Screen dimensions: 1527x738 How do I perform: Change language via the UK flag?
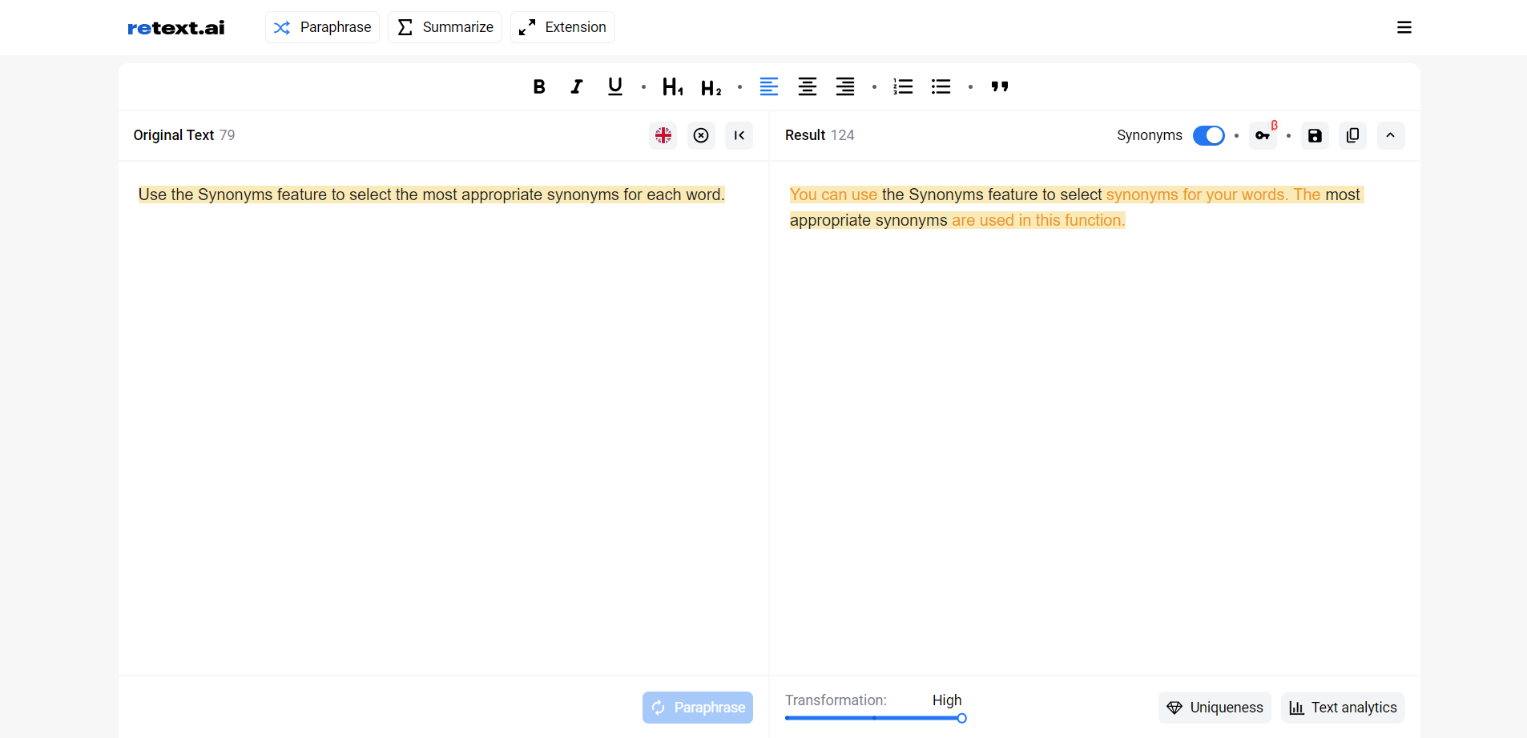click(663, 135)
